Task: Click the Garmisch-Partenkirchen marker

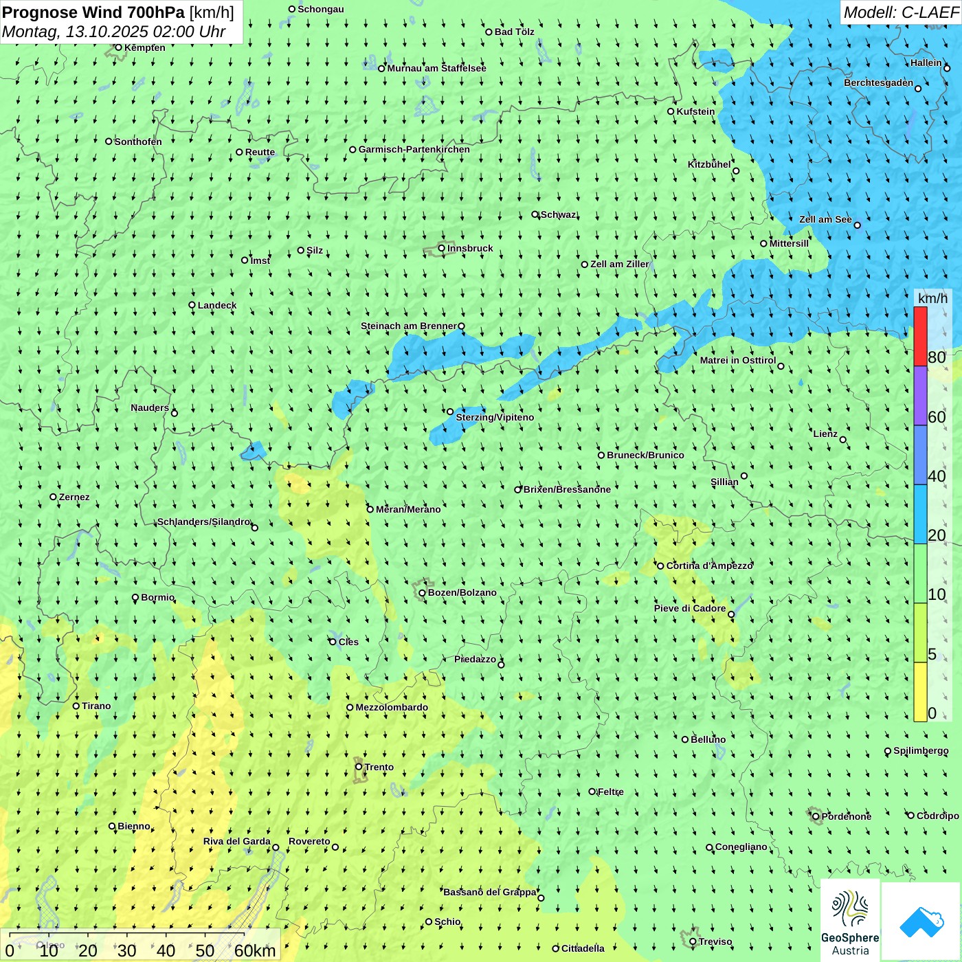Action: coord(353,149)
